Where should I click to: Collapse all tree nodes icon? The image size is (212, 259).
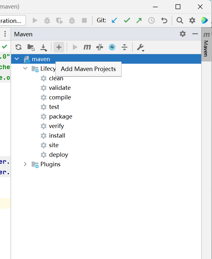tap(124, 47)
